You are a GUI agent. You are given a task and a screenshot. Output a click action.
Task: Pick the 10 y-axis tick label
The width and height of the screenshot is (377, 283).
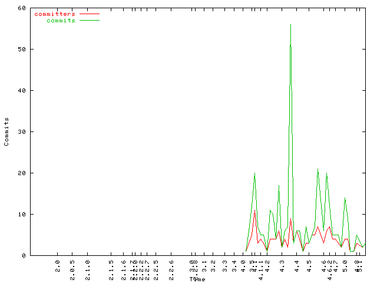pyautogui.click(x=22, y=214)
